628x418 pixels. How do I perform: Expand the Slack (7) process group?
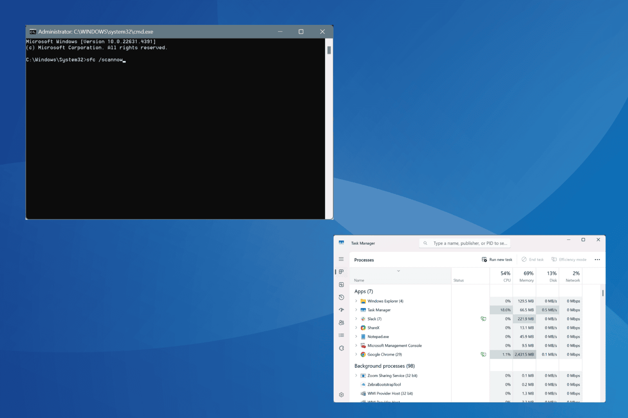click(356, 319)
